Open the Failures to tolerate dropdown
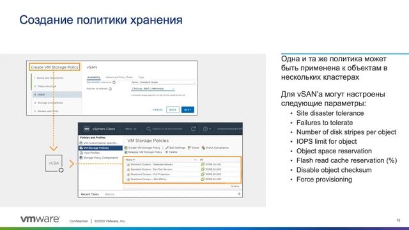The width and height of the screenshot is (409, 230). (x=153, y=89)
